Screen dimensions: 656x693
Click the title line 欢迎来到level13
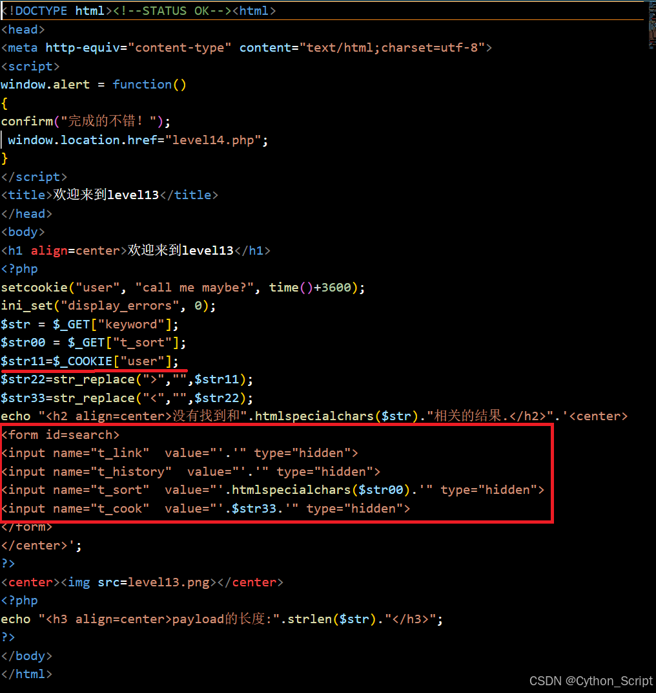pyautogui.click(x=110, y=195)
